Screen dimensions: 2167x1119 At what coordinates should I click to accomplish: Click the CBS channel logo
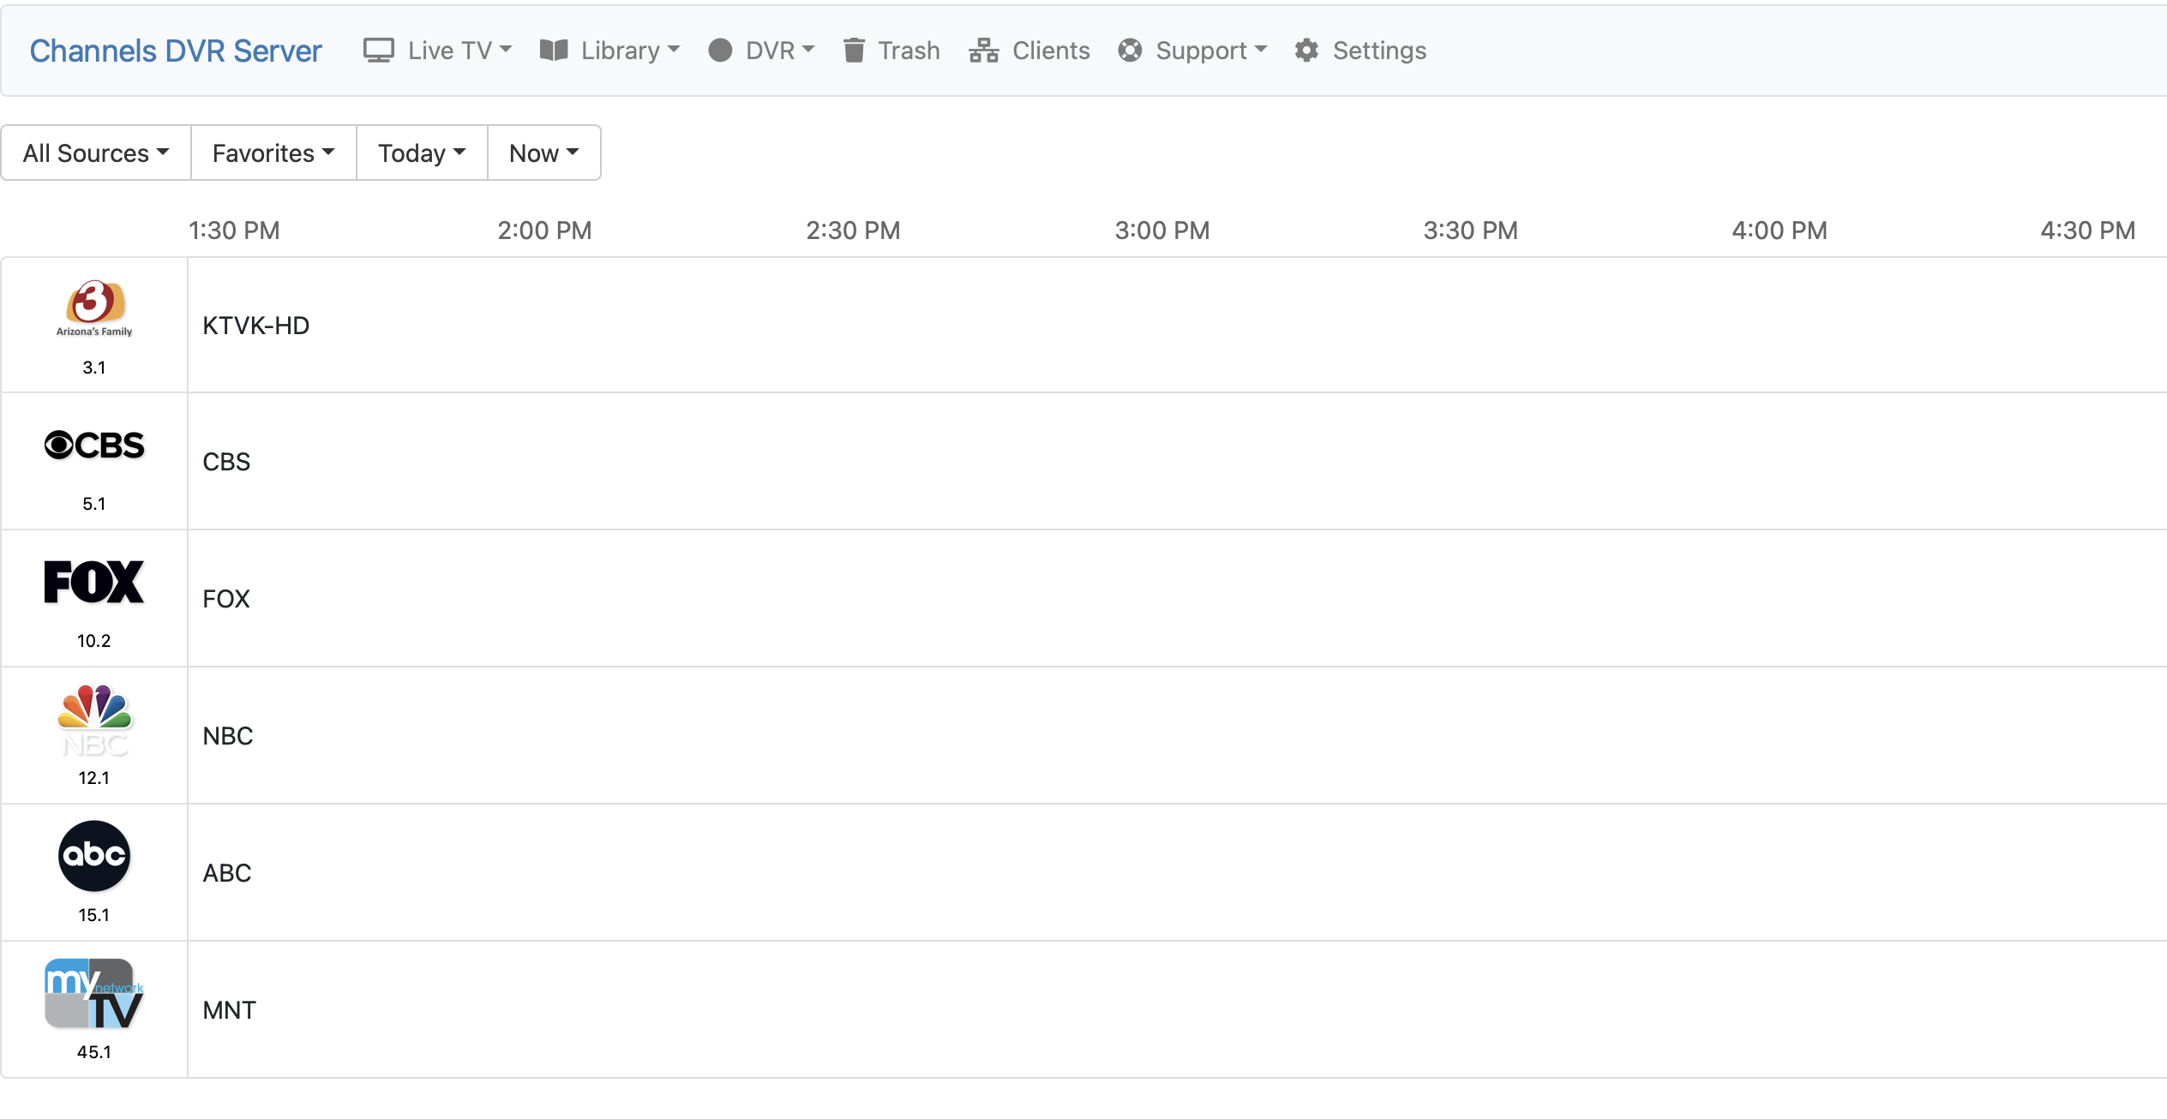click(x=94, y=446)
